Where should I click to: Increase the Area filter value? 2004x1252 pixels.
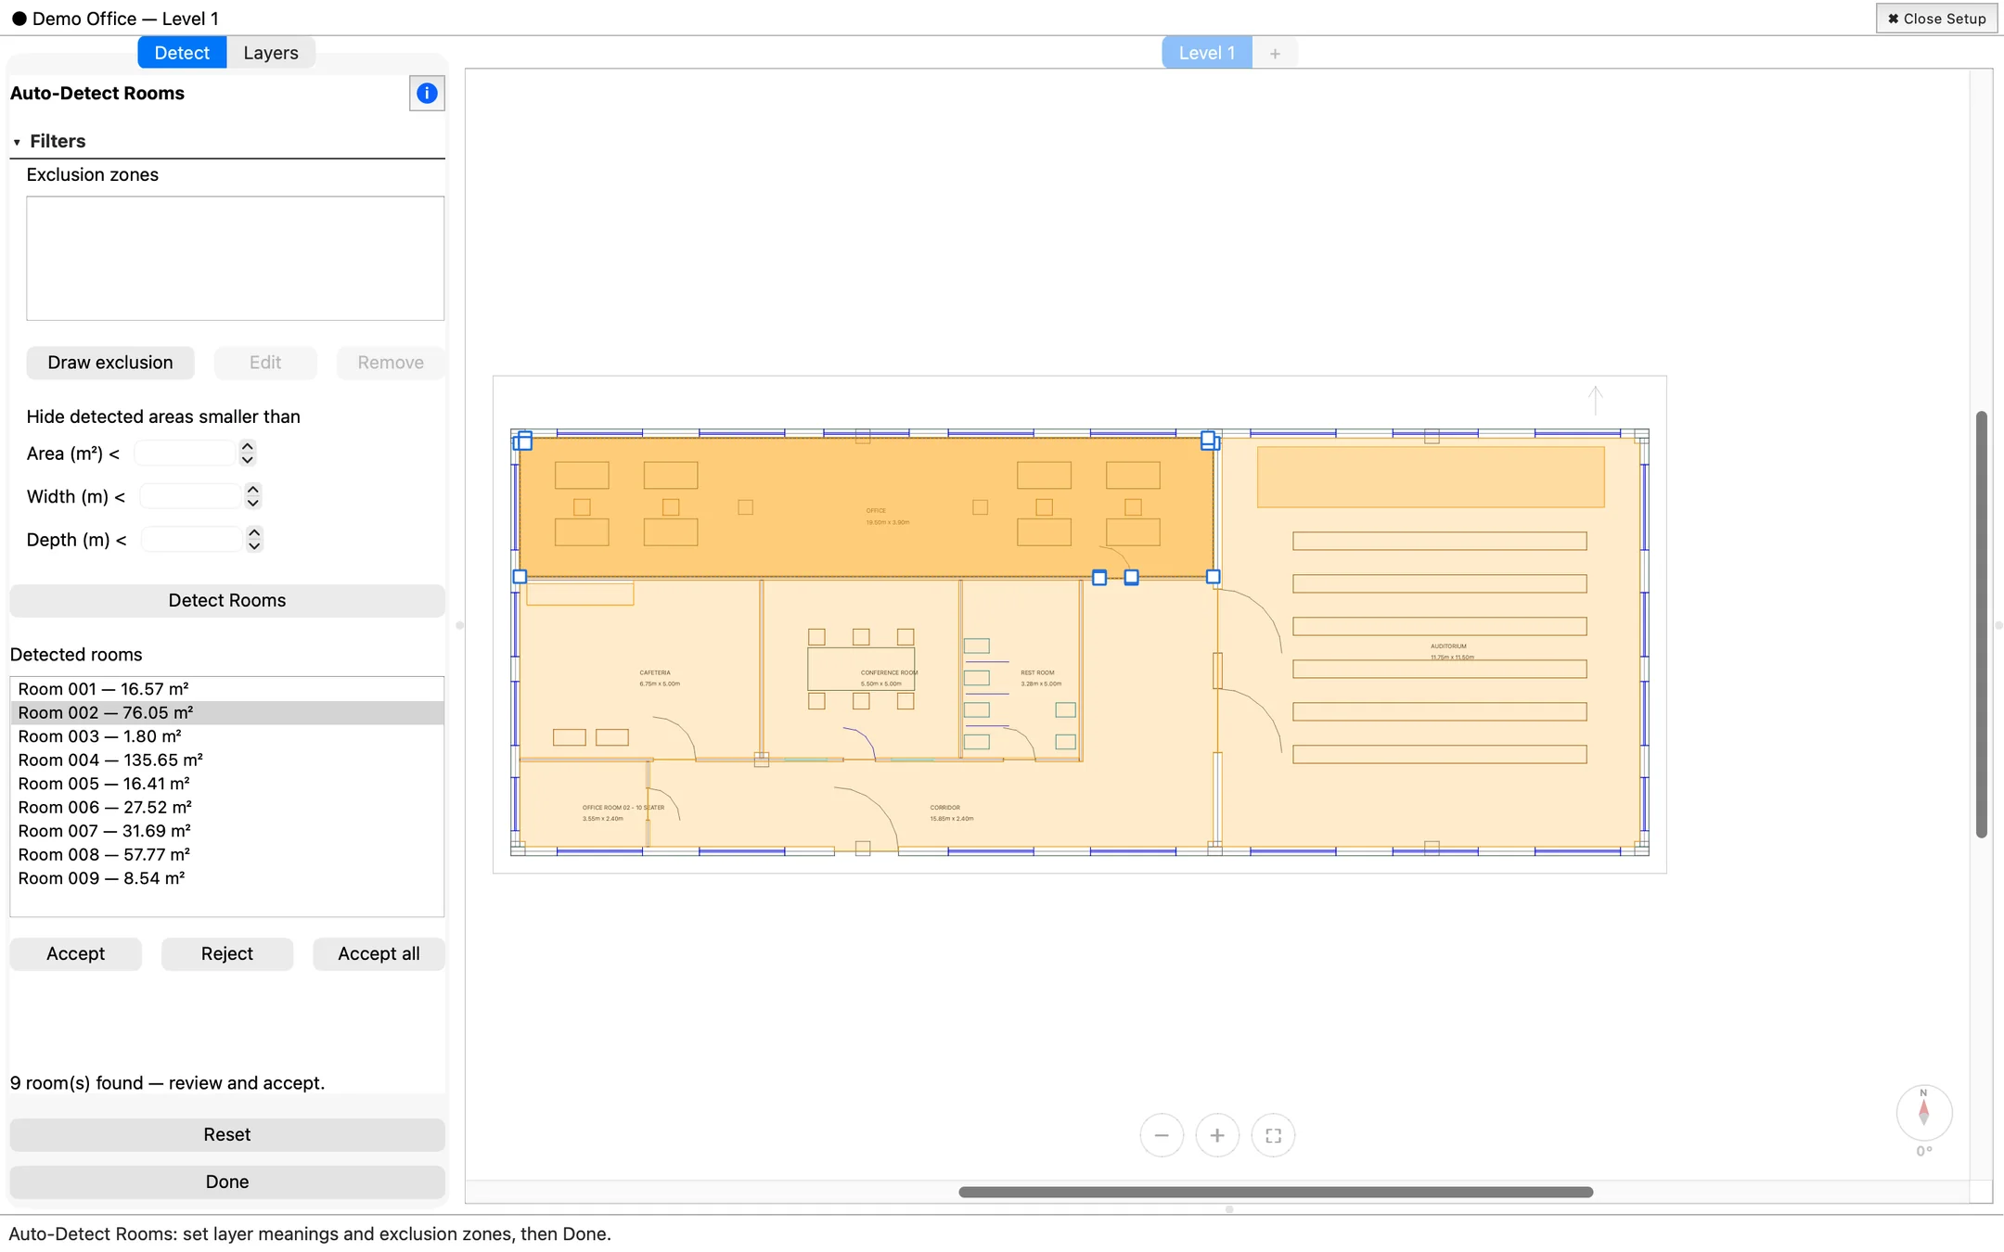248,446
